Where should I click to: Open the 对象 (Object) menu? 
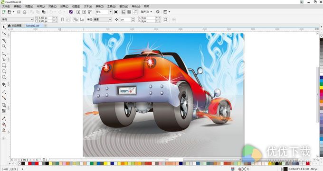52,6
